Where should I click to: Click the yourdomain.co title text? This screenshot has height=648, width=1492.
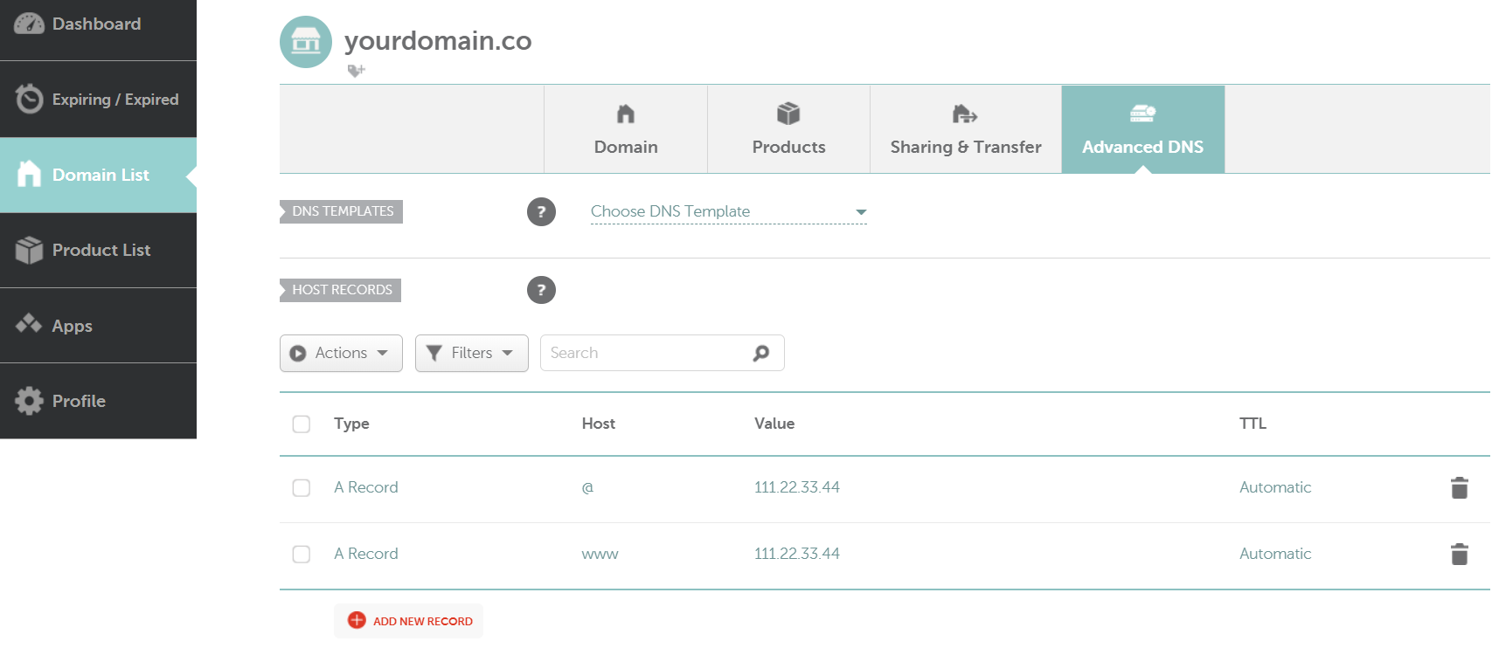[438, 40]
